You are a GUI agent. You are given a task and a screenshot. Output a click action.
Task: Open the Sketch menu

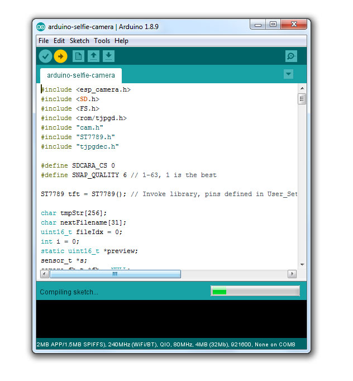79,41
